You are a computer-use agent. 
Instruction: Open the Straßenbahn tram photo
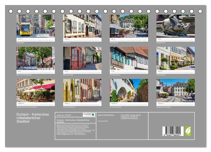tap(36, 25)
